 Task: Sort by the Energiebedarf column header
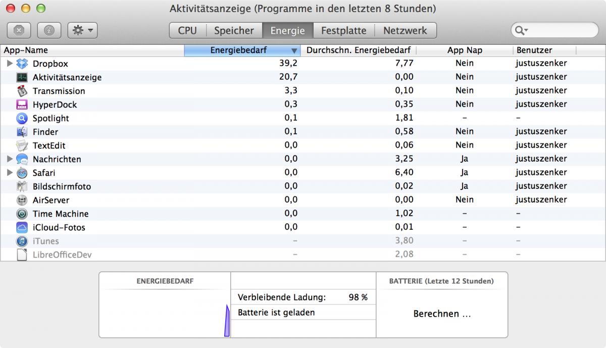[x=242, y=51]
